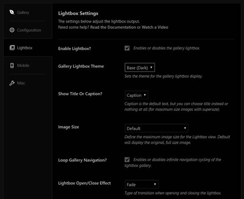The width and height of the screenshot is (244, 199).
Task: Open the Read the Documentation link
Action: coord(113,27)
